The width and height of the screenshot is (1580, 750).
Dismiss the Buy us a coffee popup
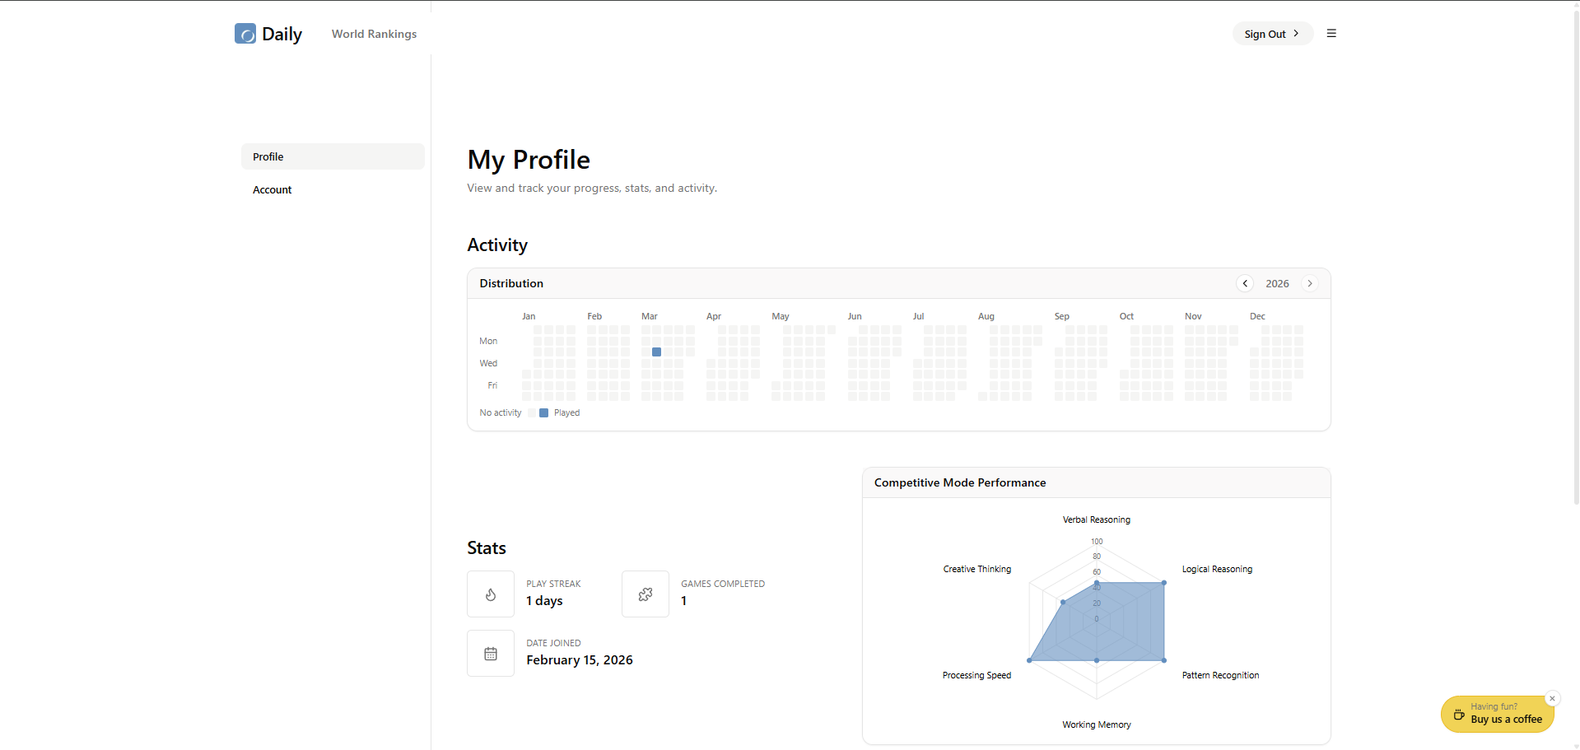[x=1553, y=698]
